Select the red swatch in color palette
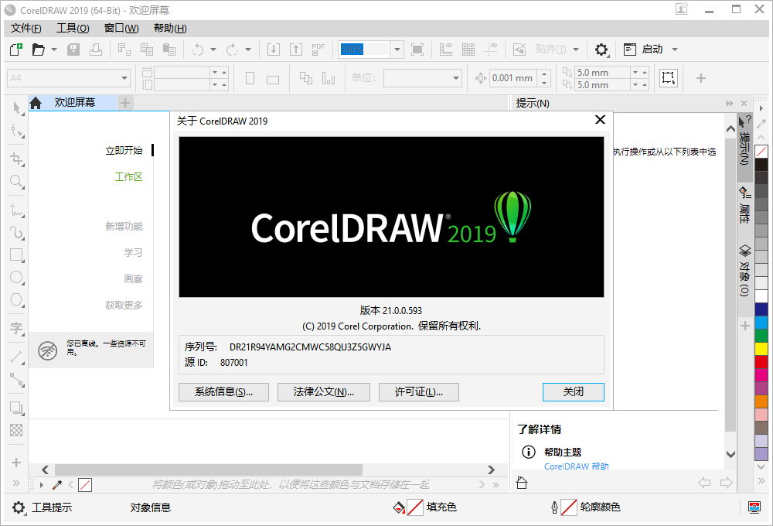The height and width of the screenshot is (526, 773). (761, 360)
